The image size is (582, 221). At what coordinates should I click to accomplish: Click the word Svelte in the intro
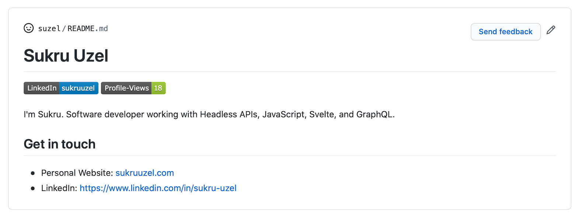click(x=322, y=115)
